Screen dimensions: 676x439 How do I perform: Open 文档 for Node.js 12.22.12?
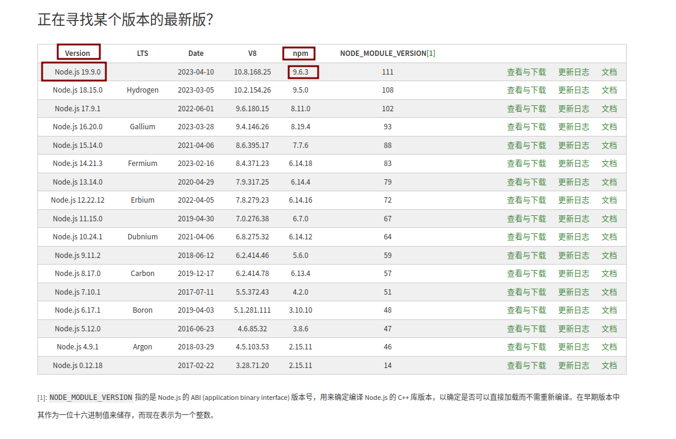pos(609,200)
